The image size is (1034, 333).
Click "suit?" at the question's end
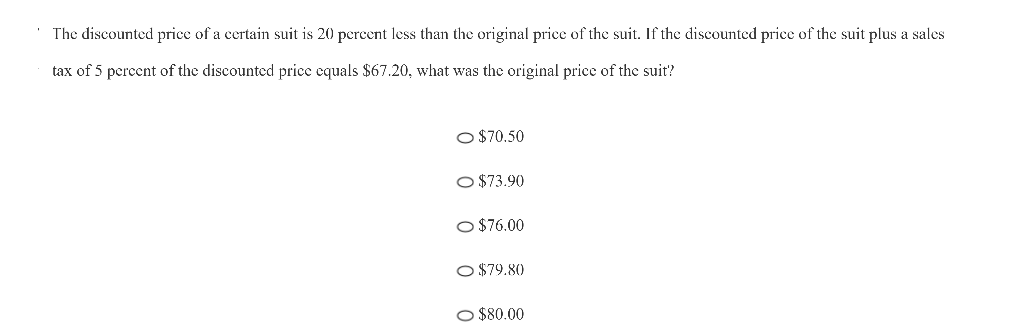(x=659, y=71)
